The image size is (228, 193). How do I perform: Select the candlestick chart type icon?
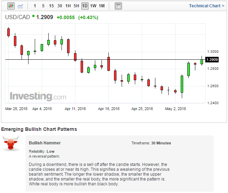[11, 6]
